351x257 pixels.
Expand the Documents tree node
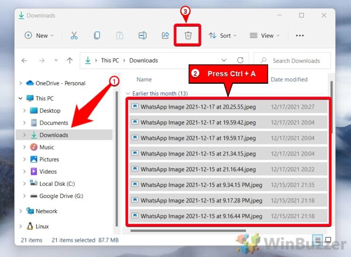click(x=24, y=123)
